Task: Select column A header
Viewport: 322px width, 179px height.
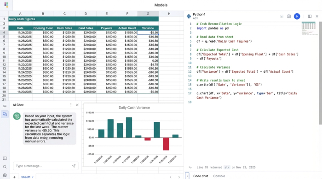Action: pyautogui.click(x=20, y=14)
